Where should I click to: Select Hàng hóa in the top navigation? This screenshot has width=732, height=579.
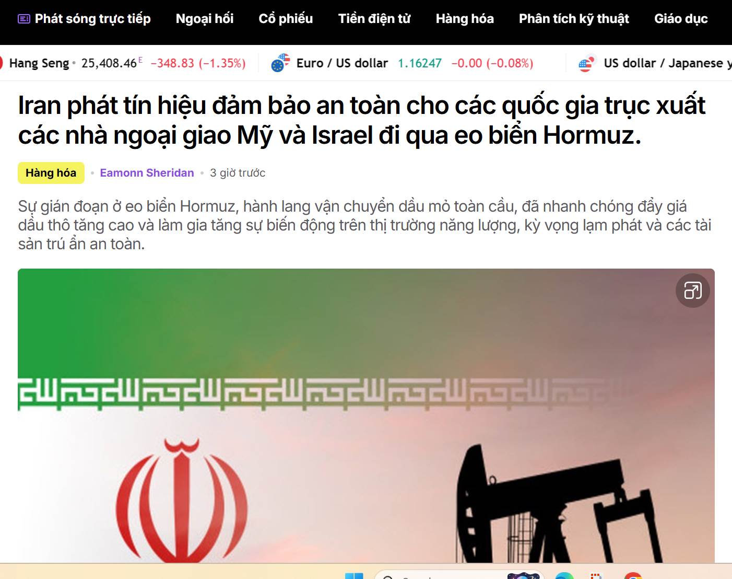point(465,19)
